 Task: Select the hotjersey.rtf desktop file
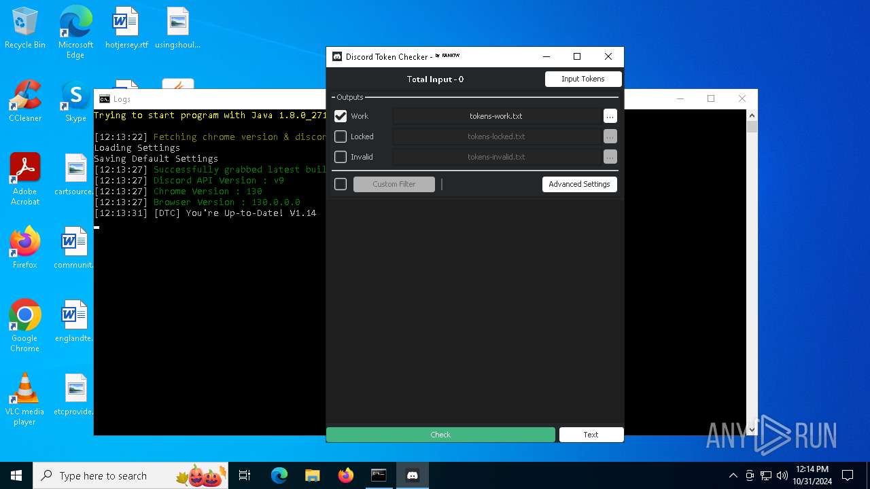click(126, 29)
